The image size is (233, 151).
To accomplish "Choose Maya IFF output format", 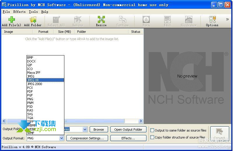I will (45, 73).
